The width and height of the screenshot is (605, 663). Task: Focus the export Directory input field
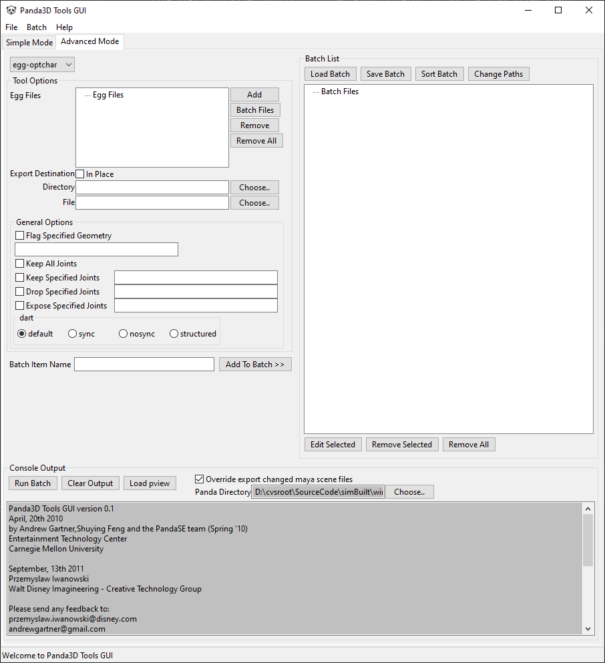pos(152,188)
